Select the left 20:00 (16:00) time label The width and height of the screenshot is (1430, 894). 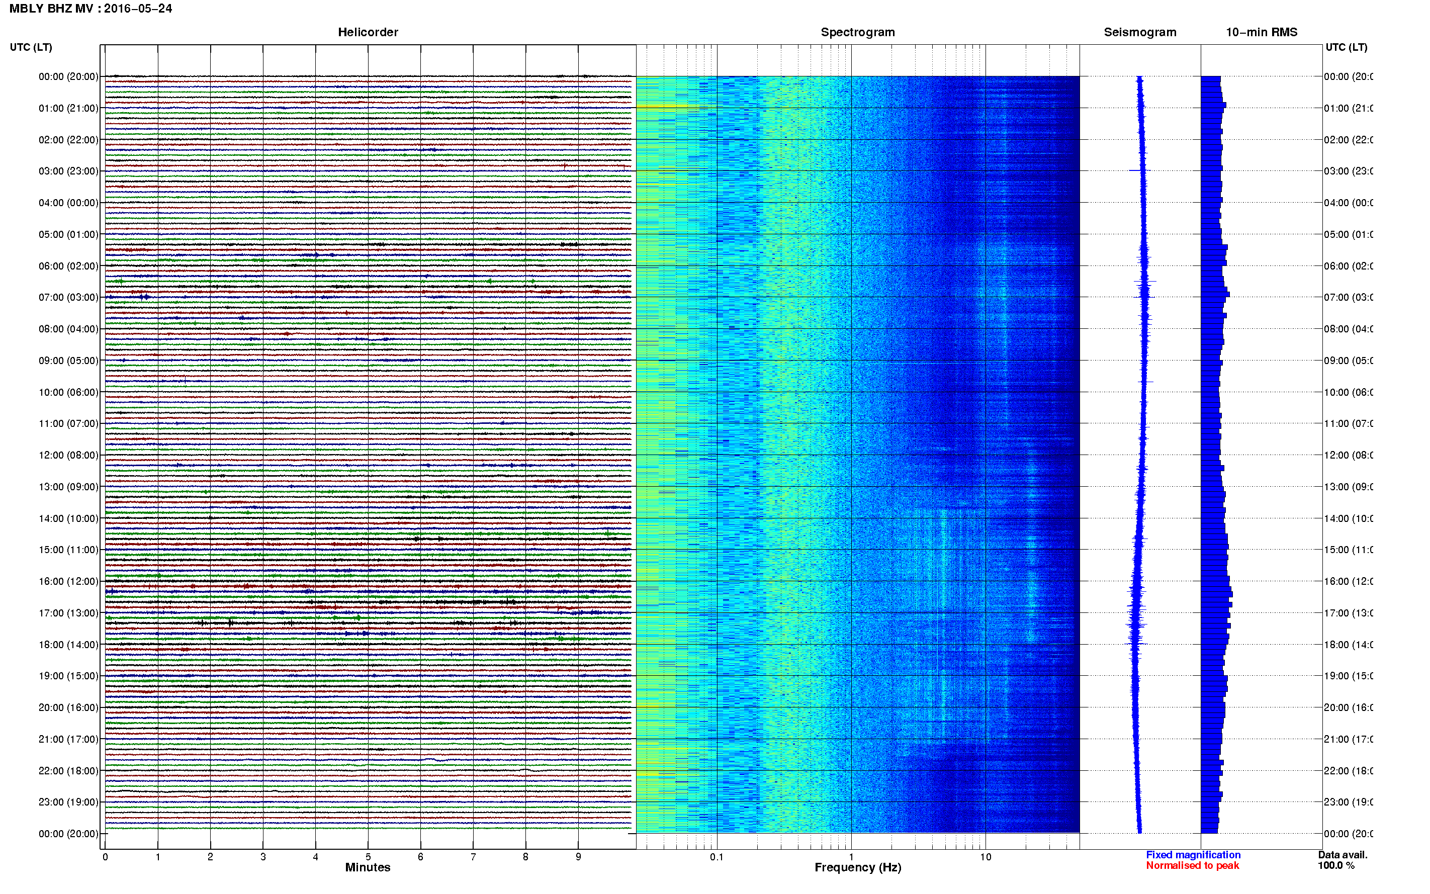pos(68,708)
